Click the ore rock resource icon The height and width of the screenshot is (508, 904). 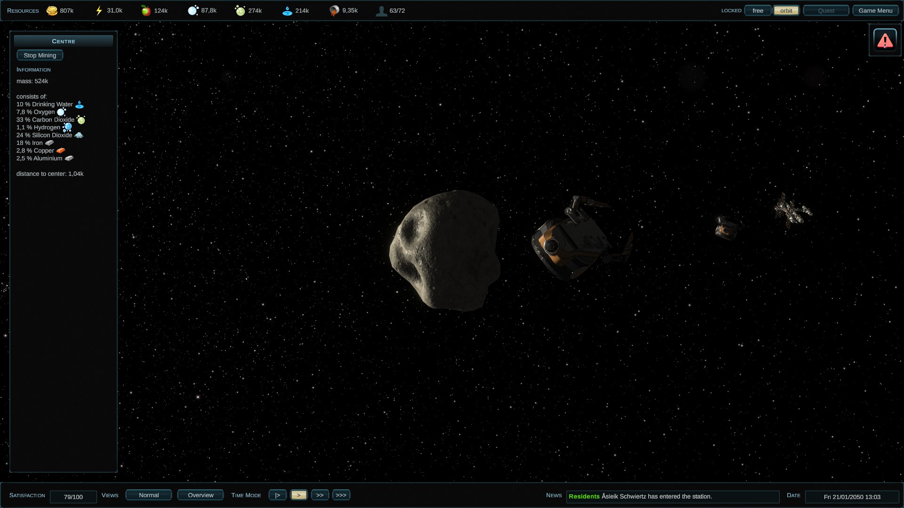334,10
